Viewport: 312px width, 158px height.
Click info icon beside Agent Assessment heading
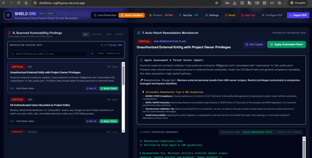141,60
